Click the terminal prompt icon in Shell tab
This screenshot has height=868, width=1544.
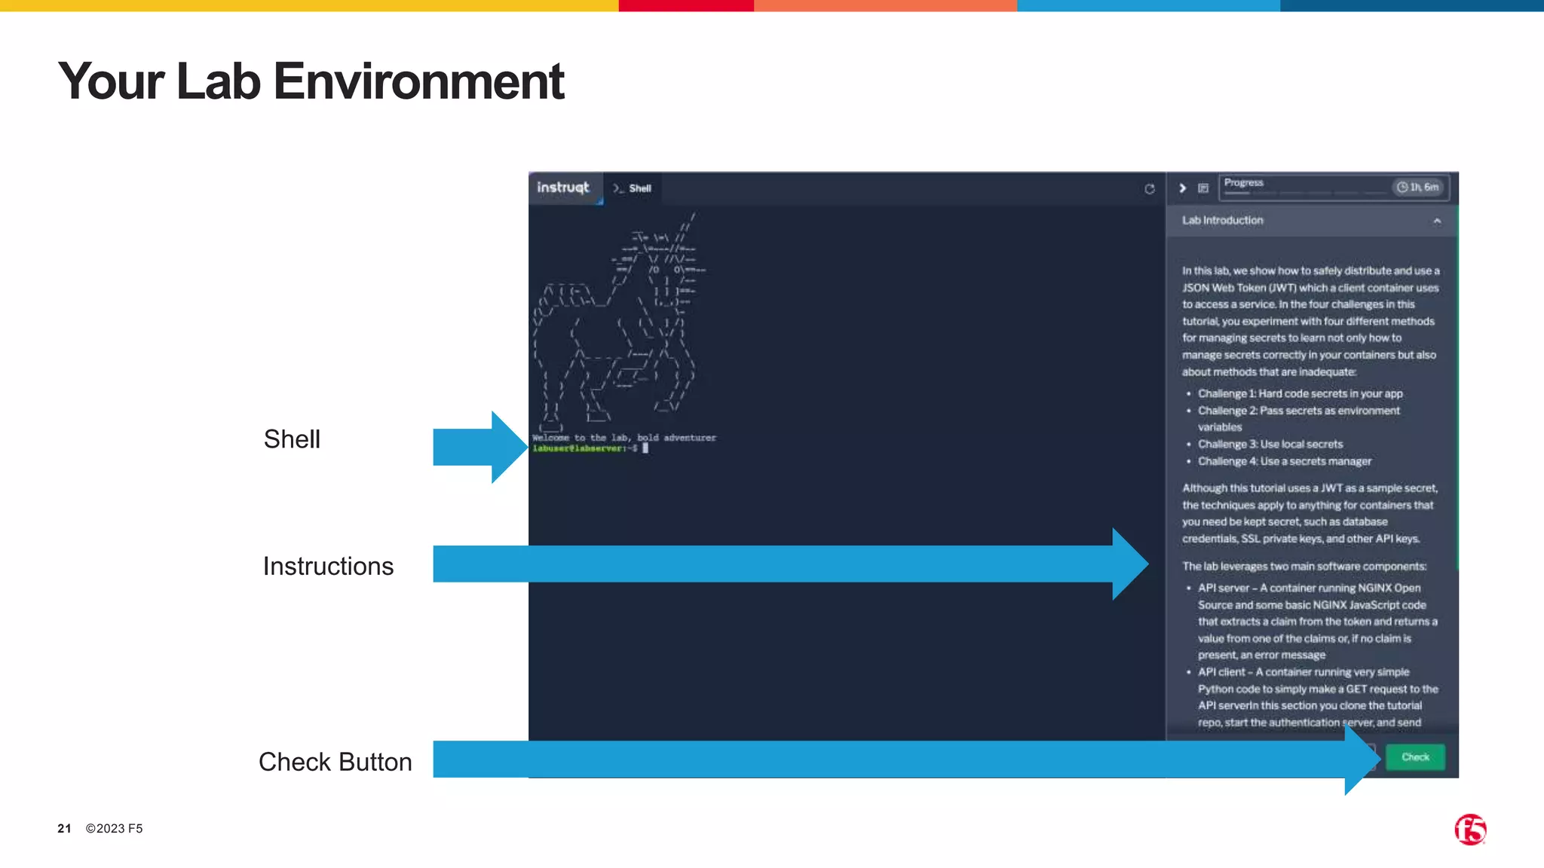click(x=618, y=188)
